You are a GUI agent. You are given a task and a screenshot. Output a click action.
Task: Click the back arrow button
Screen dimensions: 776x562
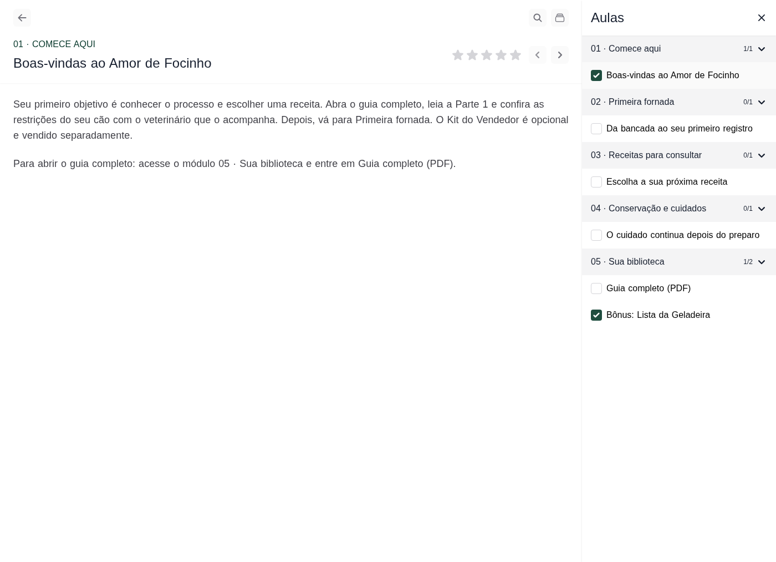[x=22, y=18]
